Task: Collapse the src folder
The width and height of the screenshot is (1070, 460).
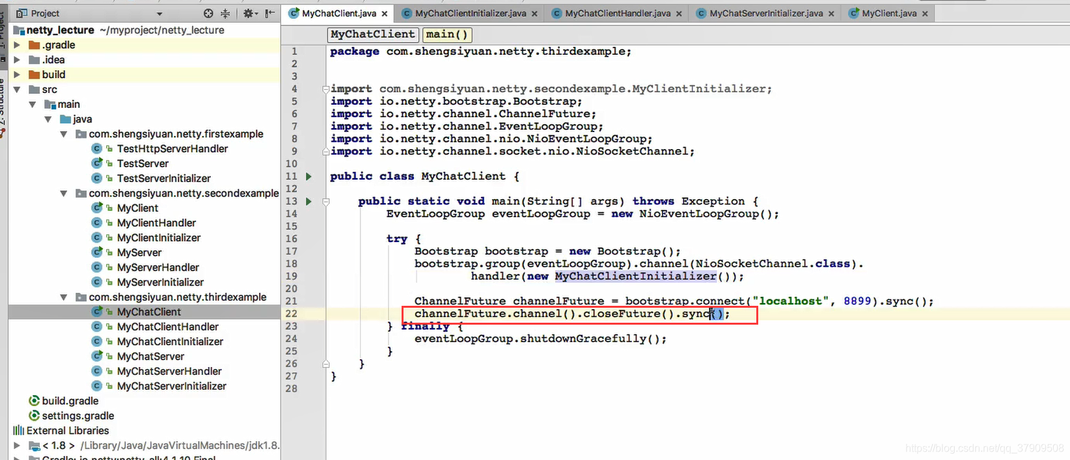Action: tap(18, 90)
